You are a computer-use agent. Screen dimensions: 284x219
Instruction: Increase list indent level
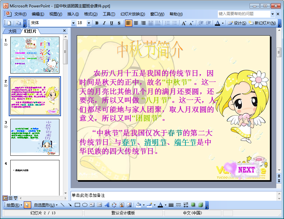[x=208, y=23]
